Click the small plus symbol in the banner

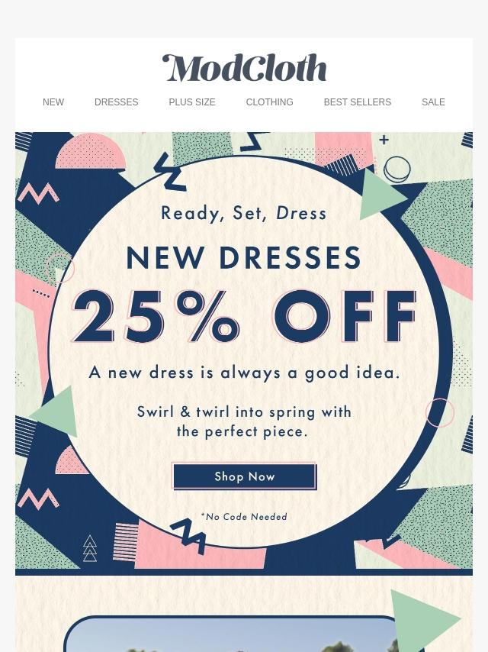pos(384,140)
